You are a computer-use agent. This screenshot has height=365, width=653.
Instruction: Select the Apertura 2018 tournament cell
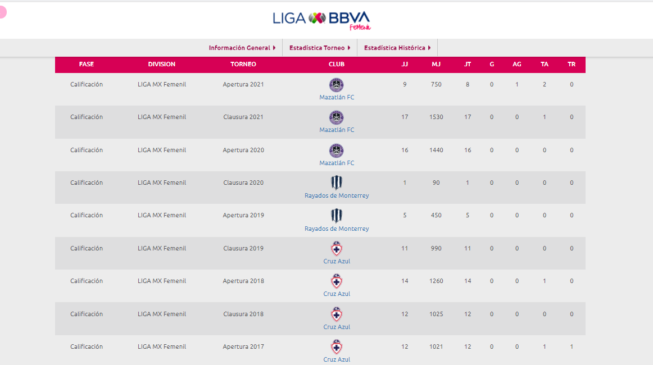243,281
